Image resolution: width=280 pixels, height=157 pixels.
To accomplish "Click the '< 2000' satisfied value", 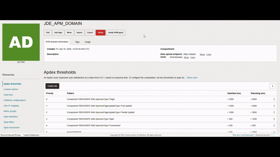I will click(x=230, y=99).
